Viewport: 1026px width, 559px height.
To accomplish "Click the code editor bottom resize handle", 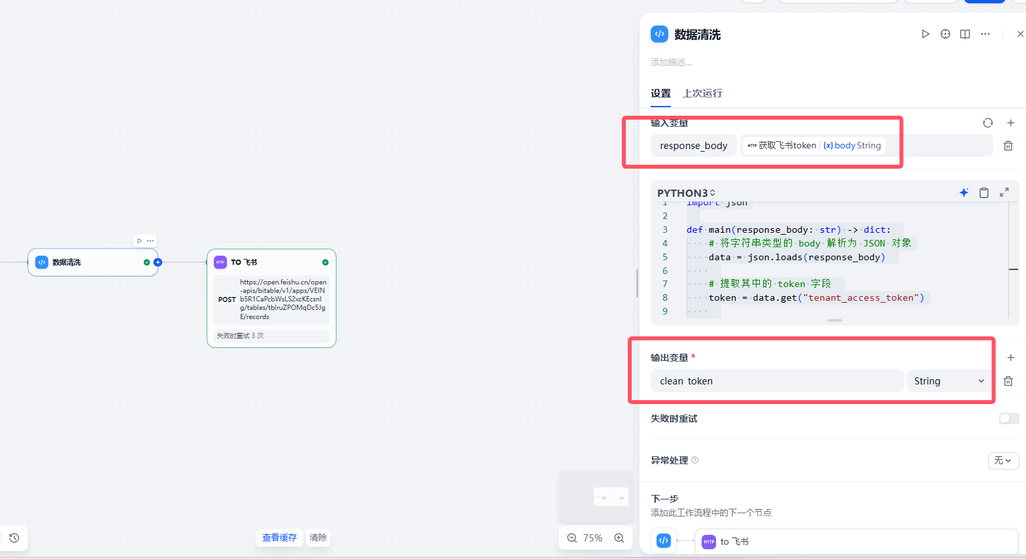I will 835,320.
